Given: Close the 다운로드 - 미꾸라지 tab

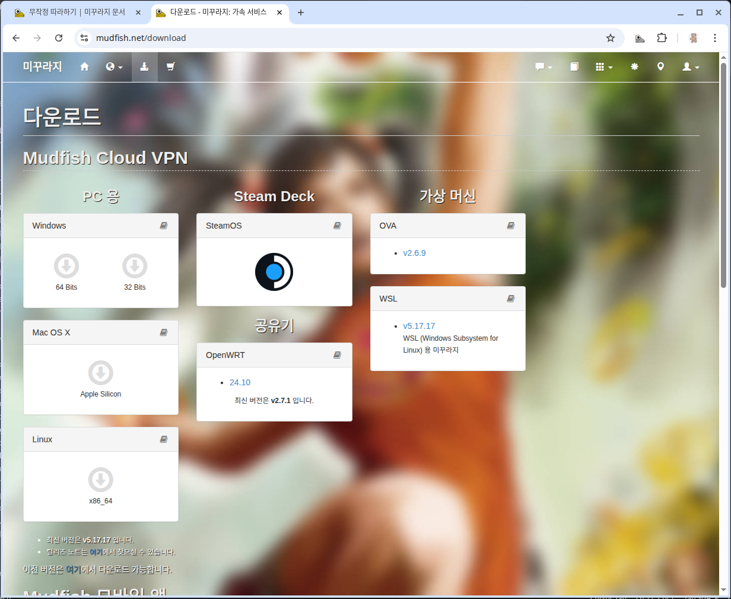Looking at the screenshot, I should pos(279,12).
